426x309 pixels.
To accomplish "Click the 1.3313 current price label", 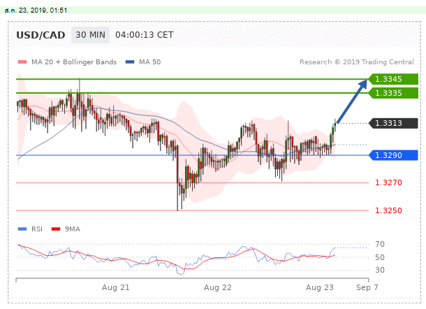I will coord(393,123).
